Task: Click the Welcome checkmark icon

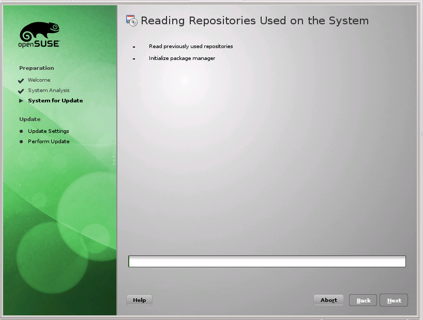Action: (x=21, y=81)
